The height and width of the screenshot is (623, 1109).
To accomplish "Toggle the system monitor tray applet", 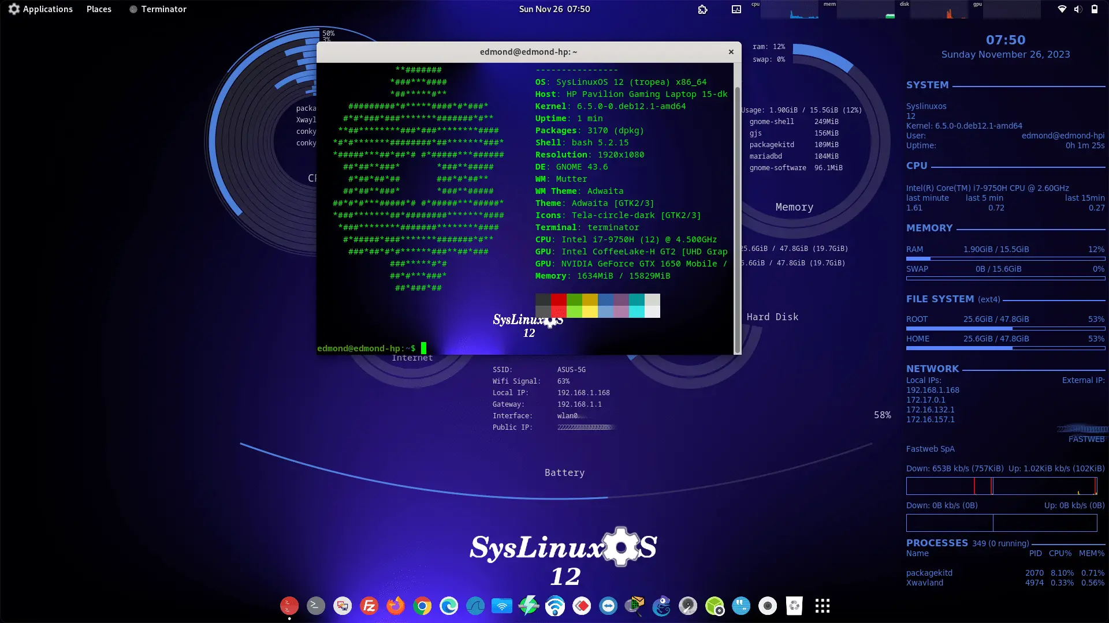I will [735, 9].
